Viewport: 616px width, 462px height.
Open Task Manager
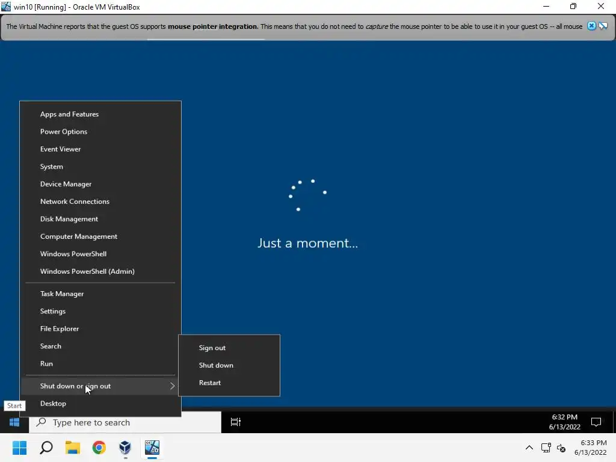point(100,294)
